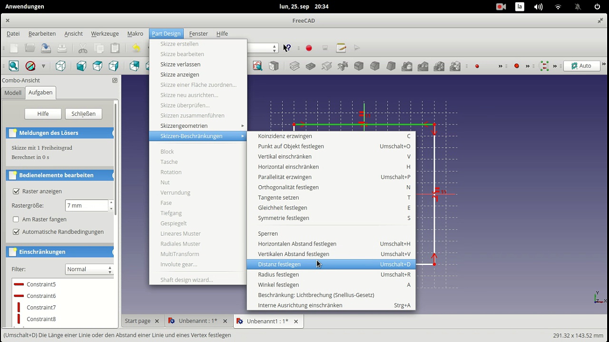Click the draw style icon with red slash
The height and width of the screenshot is (342, 609).
[x=30, y=66]
